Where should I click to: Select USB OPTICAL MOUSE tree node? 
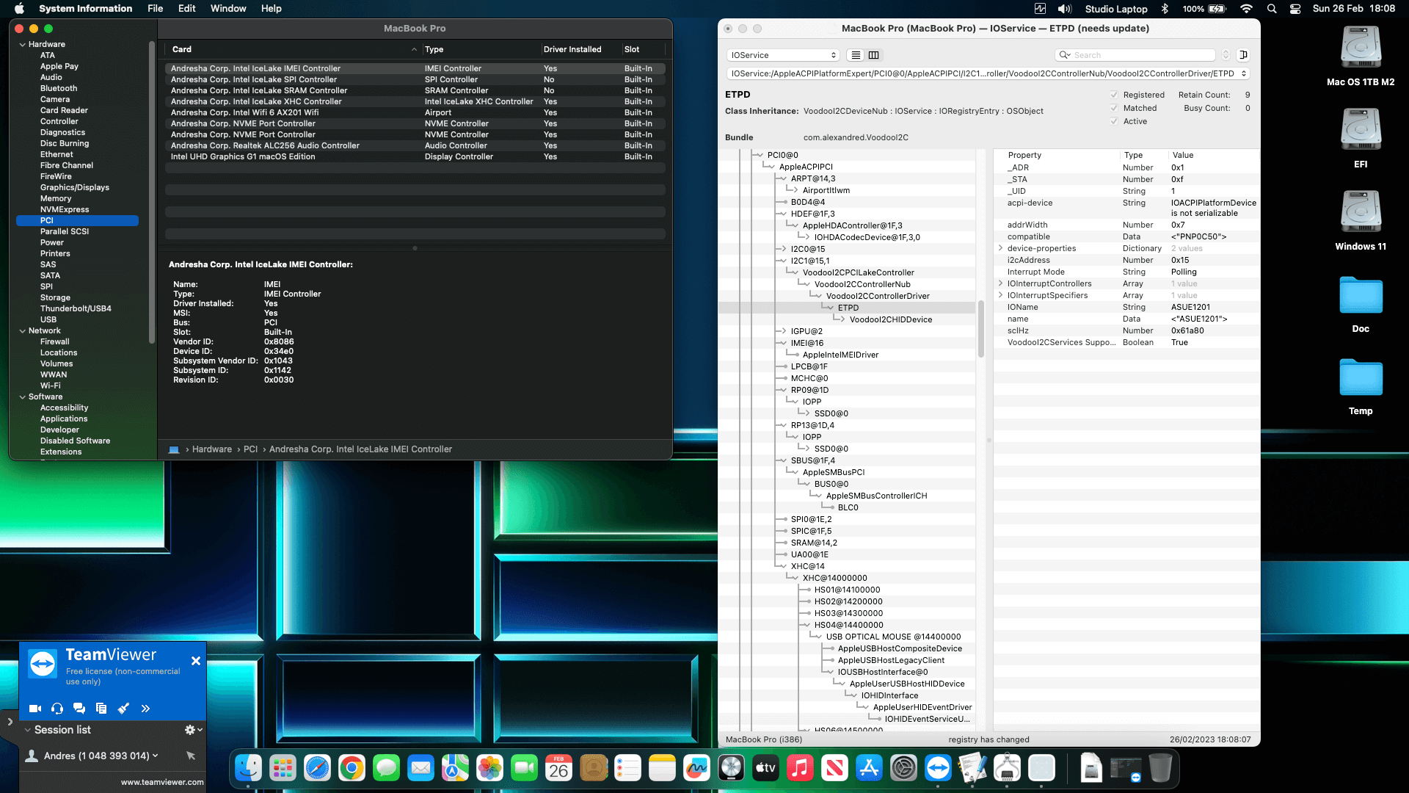[x=893, y=637]
